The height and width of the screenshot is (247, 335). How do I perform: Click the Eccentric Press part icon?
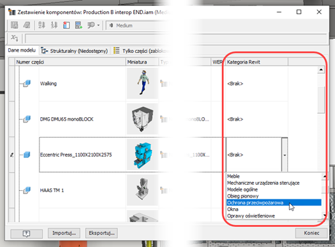27,155
